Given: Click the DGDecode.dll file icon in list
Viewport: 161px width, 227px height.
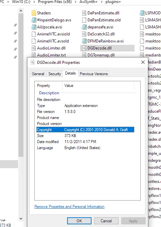Looking at the screenshot, I should 84,48.
